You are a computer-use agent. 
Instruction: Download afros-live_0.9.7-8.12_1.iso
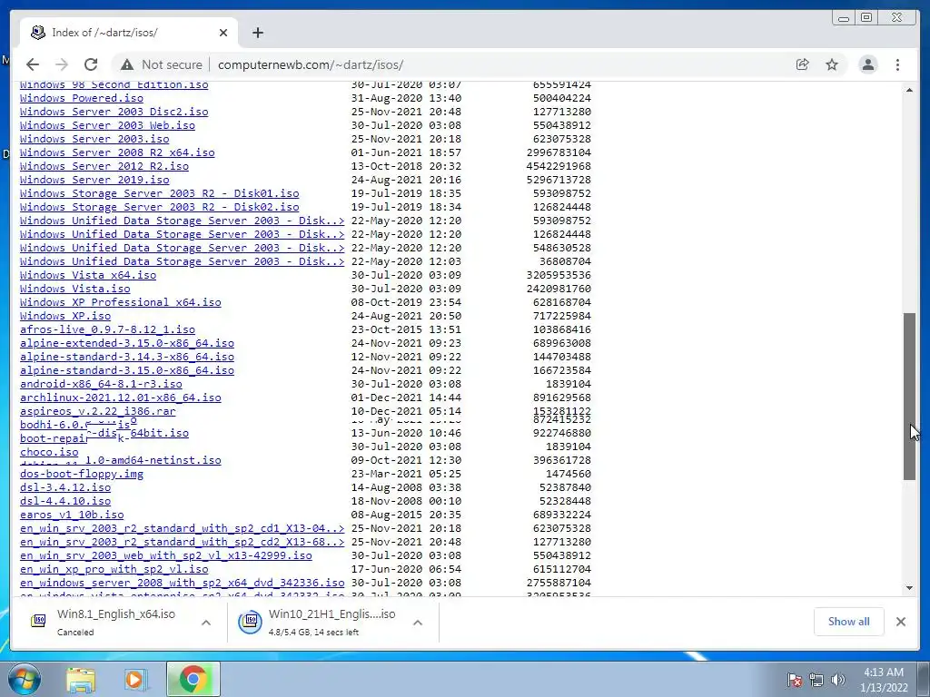click(107, 329)
